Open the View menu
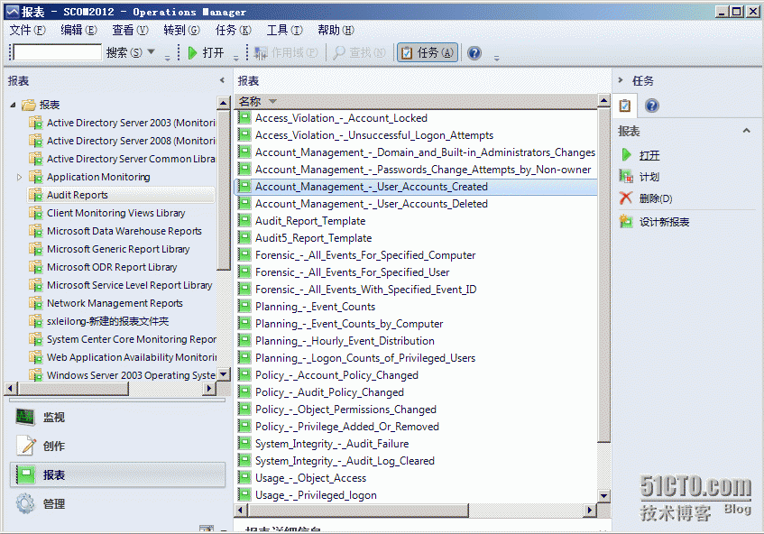764x534 pixels. tap(130, 30)
